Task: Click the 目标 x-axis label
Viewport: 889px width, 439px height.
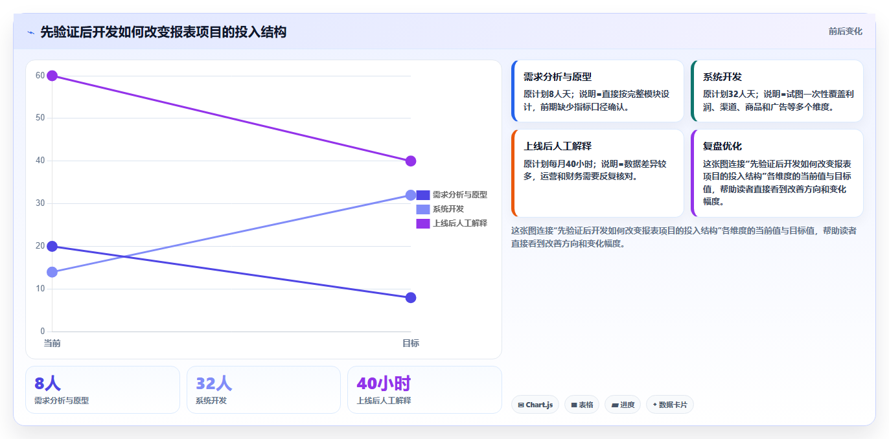Action: pyautogui.click(x=410, y=343)
